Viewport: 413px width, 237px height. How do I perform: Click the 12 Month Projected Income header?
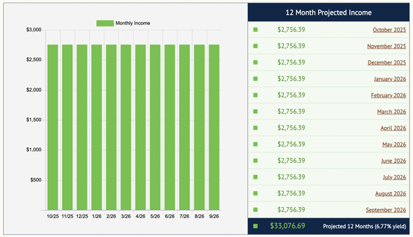point(329,12)
